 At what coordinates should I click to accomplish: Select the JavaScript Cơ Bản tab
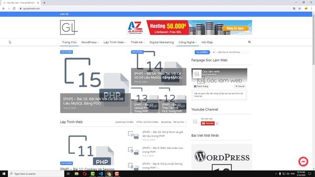pos(125,122)
